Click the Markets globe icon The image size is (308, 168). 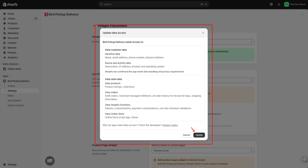[x=5, y=48]
